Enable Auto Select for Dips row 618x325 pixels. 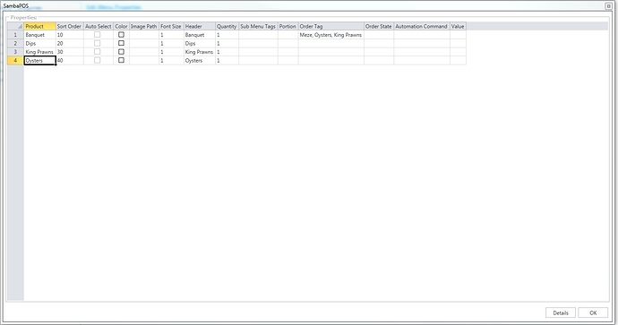click(x=98, y=43)
